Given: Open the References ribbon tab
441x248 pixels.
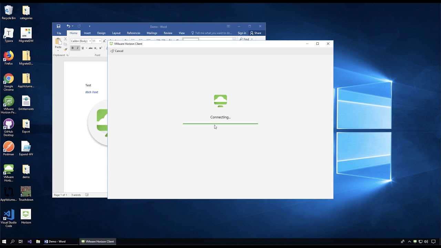Looking at the screenshot, I should click(x=133, y=33).
